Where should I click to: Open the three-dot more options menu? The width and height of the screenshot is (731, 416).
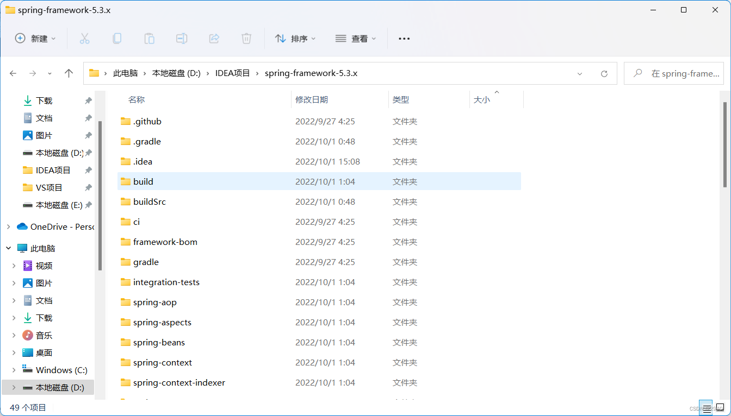404,39
